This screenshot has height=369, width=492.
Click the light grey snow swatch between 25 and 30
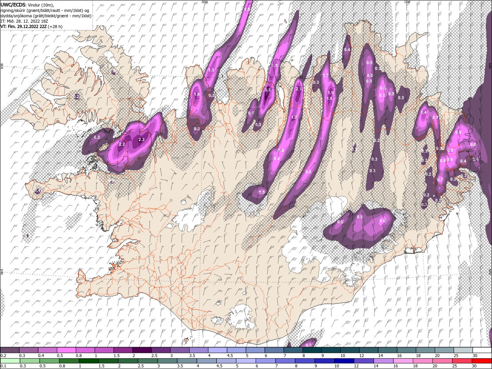463,350
